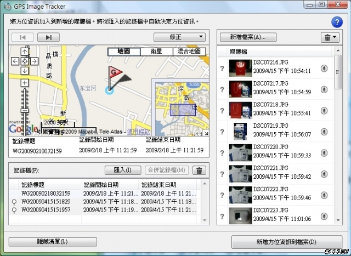Click the purple overview map rectangle
This screenshot has width=351, height=256.
click(183, 110)
